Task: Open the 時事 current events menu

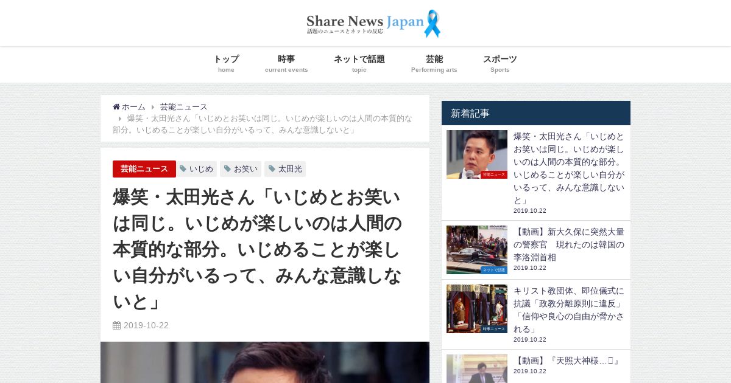Action: (x=286, y=64)
